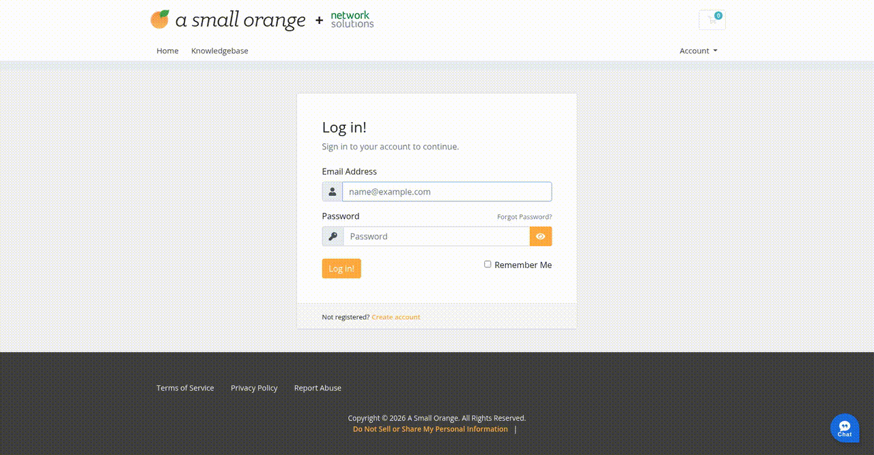The height and width of the screenshot is (455, 874).
Task: Click the user icon beside email field
Action: coord(333,192)
